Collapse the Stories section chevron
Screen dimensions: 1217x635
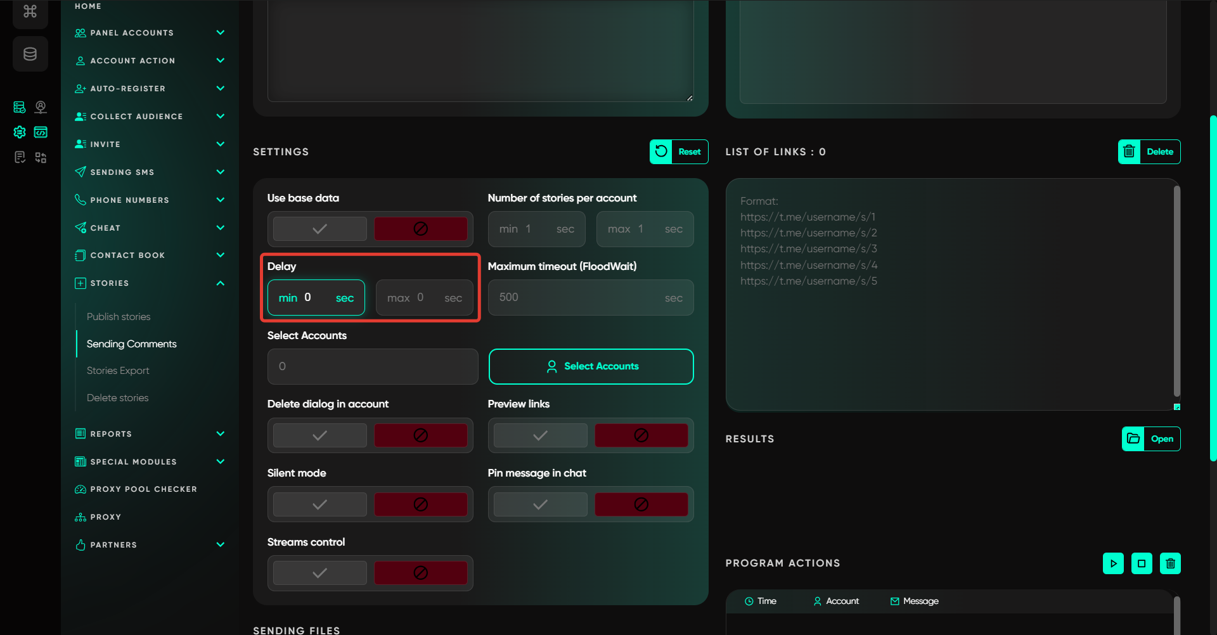pyautogui.click(x=220, y=283)
